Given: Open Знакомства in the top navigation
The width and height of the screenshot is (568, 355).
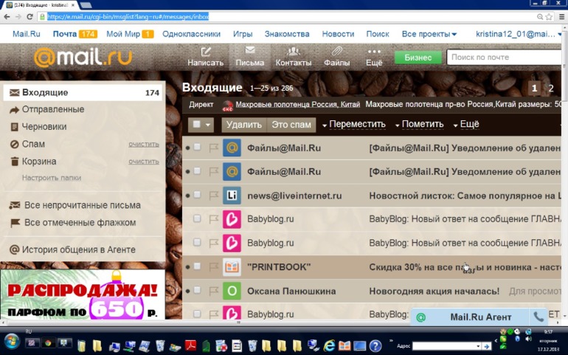Looking at the screenshot, I should 287,34.
